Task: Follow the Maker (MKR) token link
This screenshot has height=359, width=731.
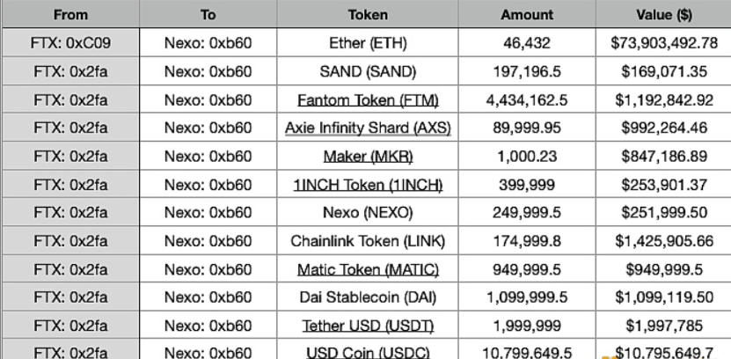Action: click(x=368, y=157)
